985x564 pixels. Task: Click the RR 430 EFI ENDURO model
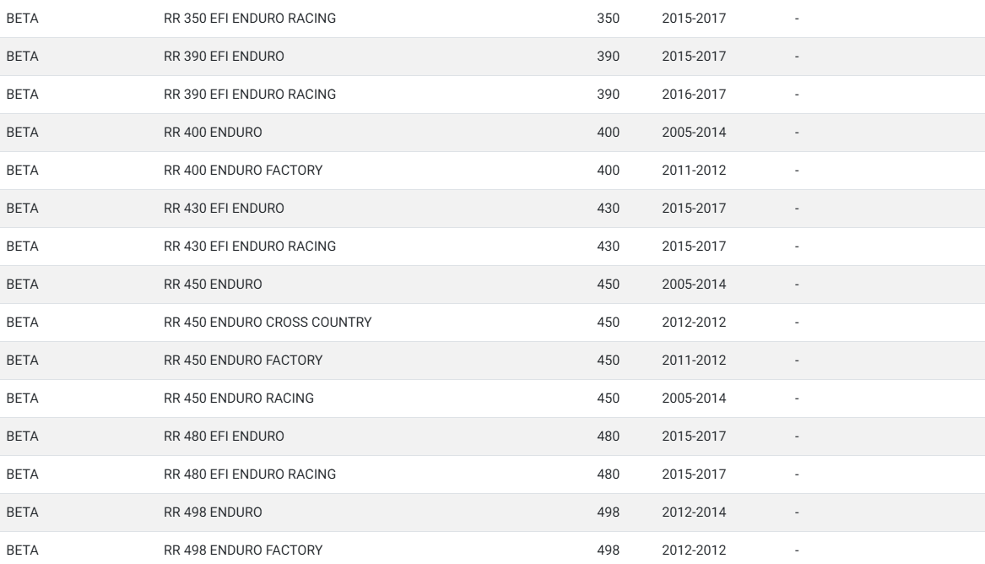point(224,209)
